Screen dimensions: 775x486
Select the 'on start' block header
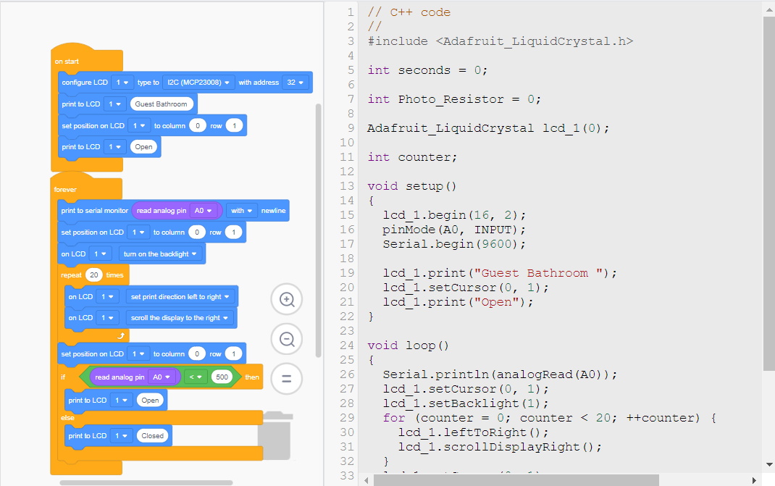pos(67,62)
